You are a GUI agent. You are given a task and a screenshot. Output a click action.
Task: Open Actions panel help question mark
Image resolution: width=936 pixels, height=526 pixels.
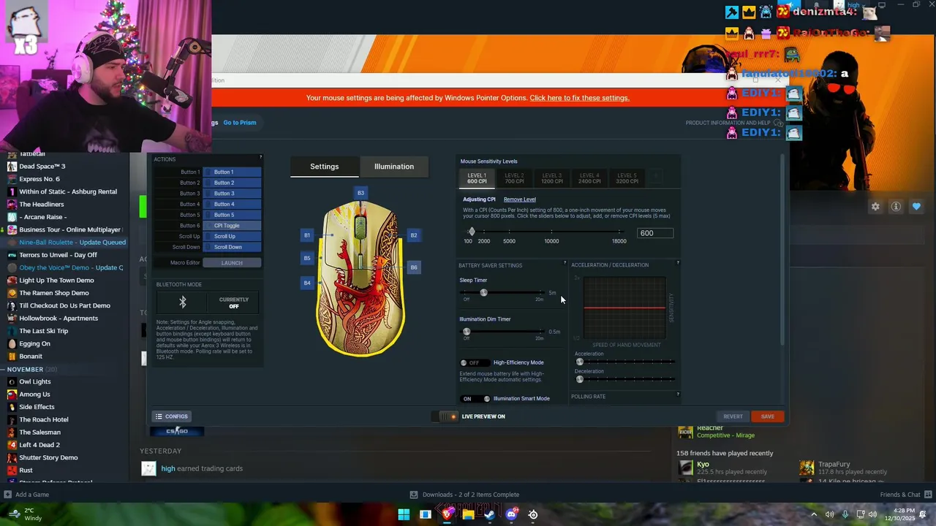[260, 157]
